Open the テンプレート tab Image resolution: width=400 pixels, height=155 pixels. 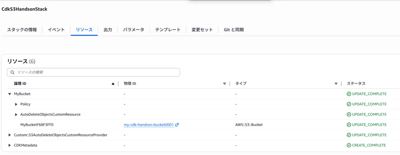pyautogui.click(x=168, y=30)
